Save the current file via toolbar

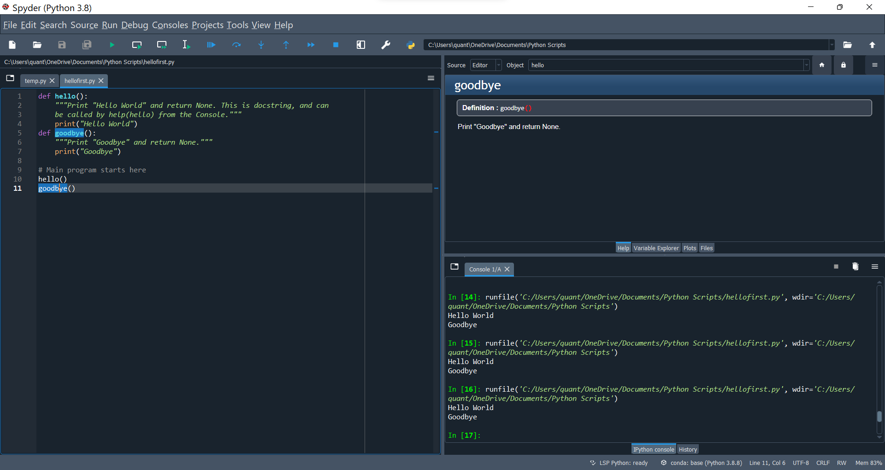coord(62,45)
